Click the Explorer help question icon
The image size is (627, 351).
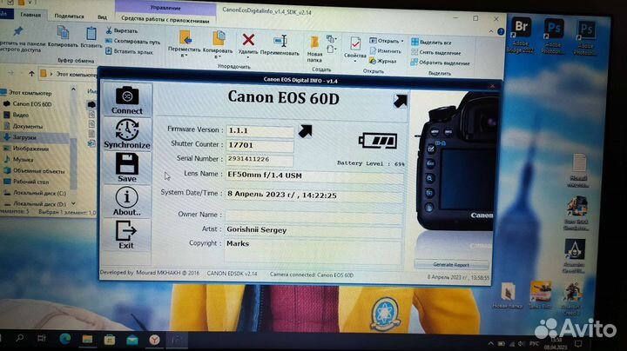(501, 31)
